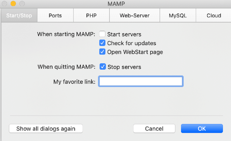Disable Stop servers when quitting

point(103,67)
